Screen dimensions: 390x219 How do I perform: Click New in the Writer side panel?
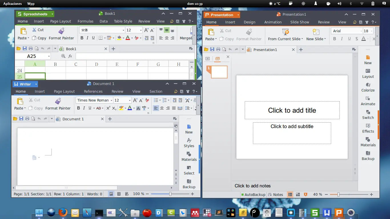189,129
